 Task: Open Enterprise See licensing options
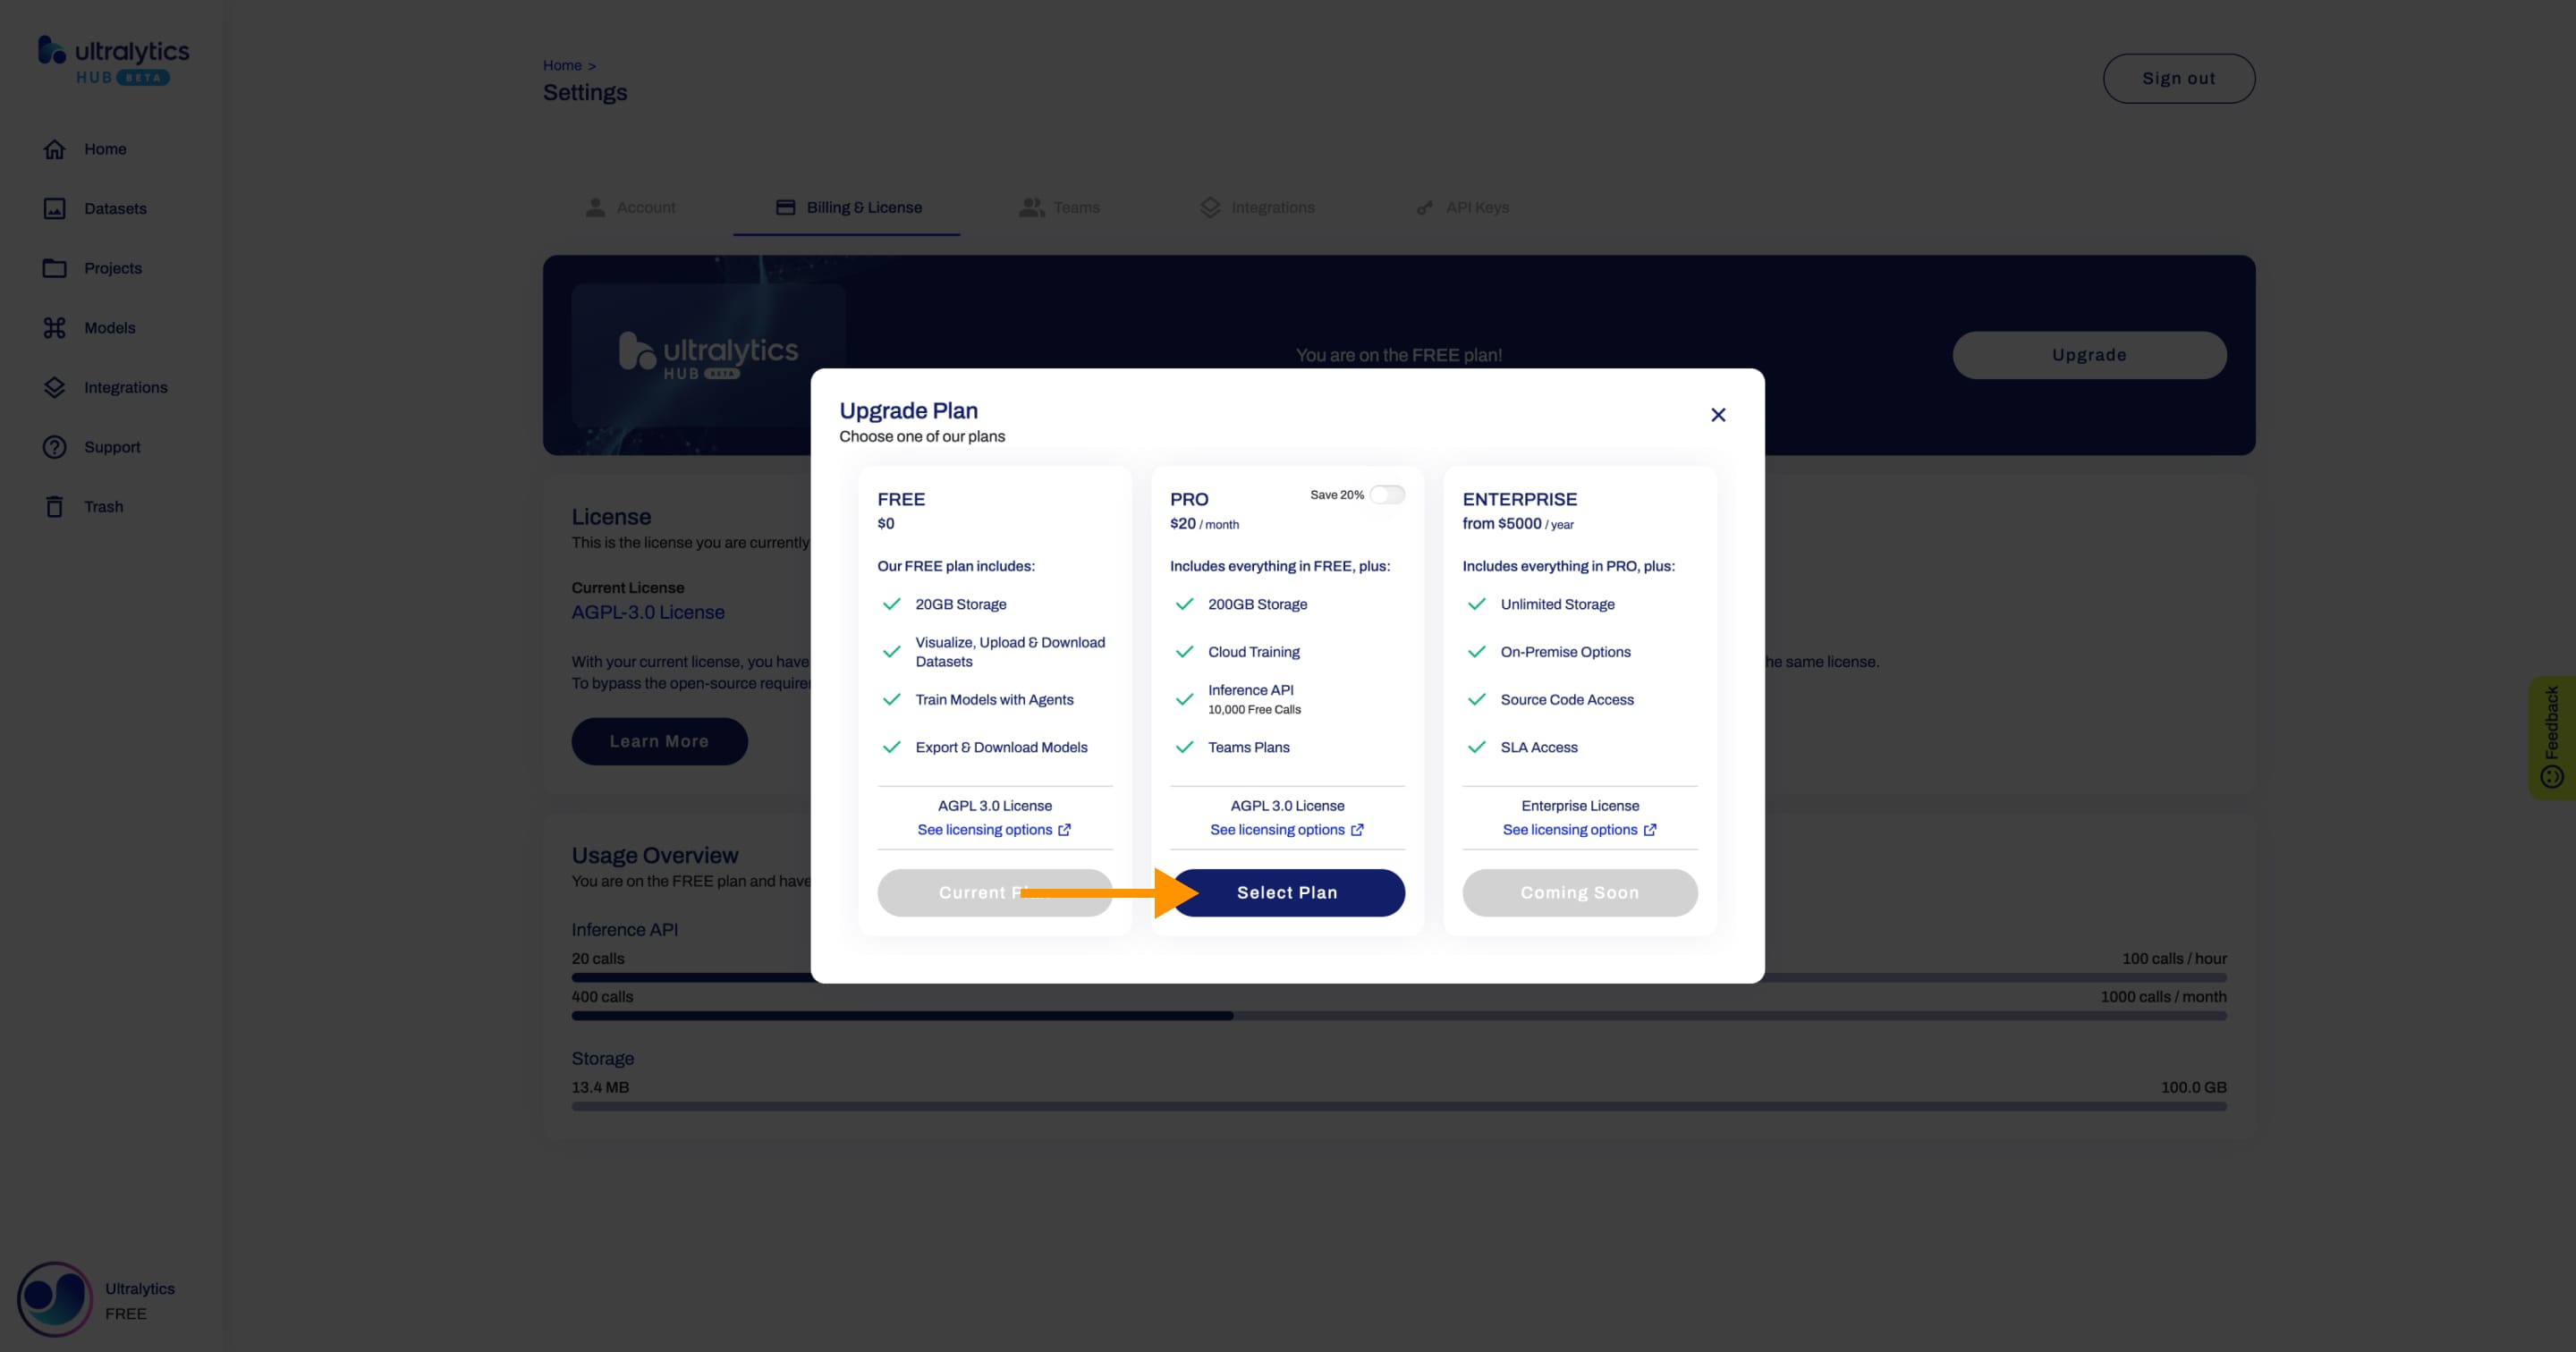[1580, 829]
